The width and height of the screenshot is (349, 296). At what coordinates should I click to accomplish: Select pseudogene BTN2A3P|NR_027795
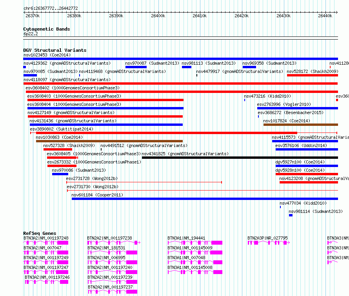tap(267, 238)
